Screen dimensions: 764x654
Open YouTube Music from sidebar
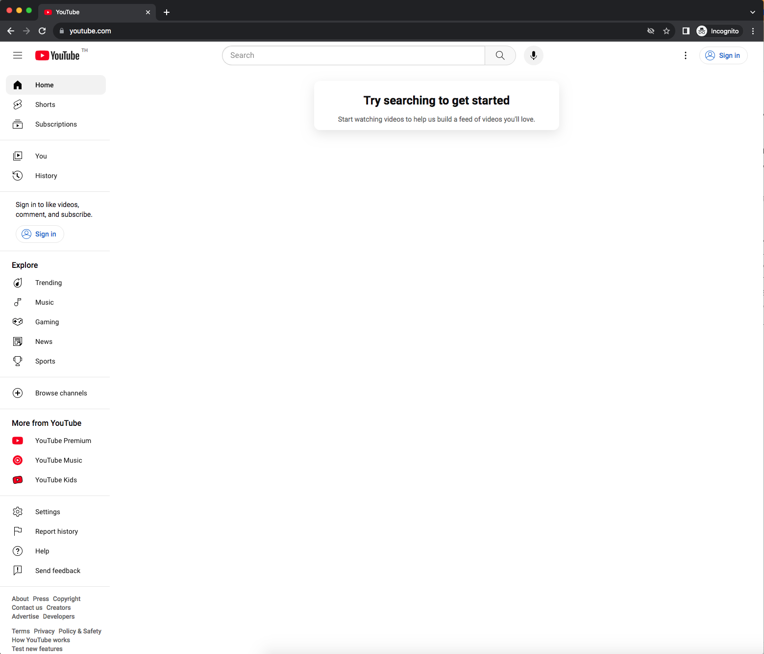point(58,460)
